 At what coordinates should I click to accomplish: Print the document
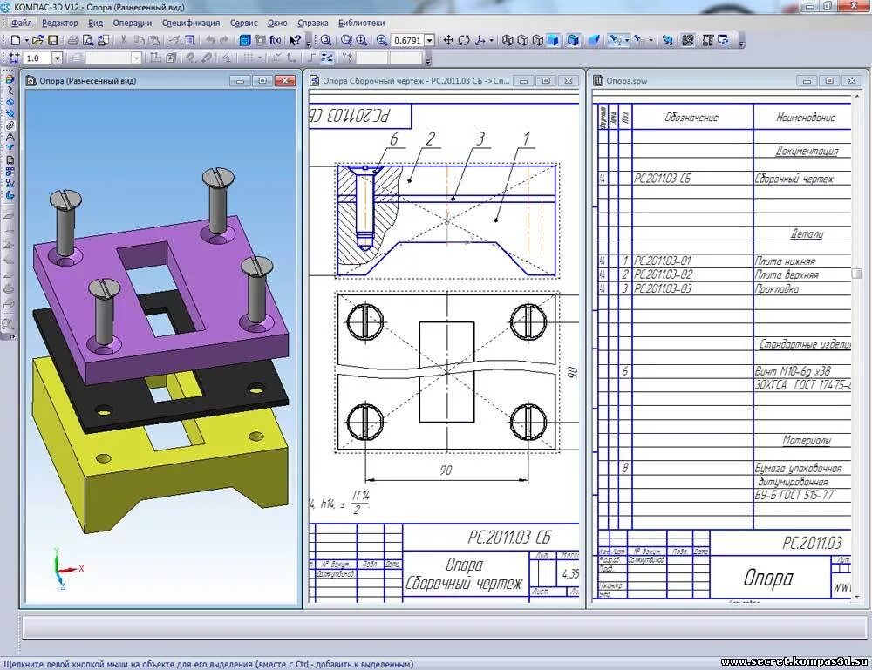pos(73,40)
